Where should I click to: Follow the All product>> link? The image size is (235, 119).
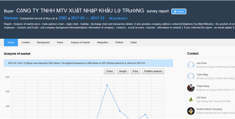(118, 18)
